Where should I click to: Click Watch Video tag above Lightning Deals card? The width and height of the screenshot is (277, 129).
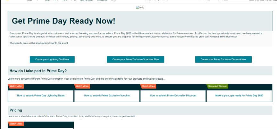click(x=16, y=86)
